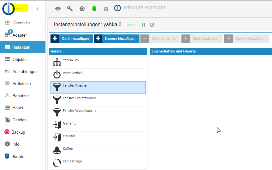Click the Benutzer person icon
The width and height of the screenshot is (272, 170).
coord(8,95)
